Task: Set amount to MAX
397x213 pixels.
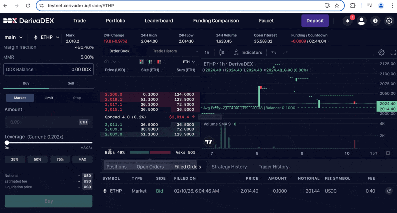Action: pyautogui.click(x=82, y=159)
